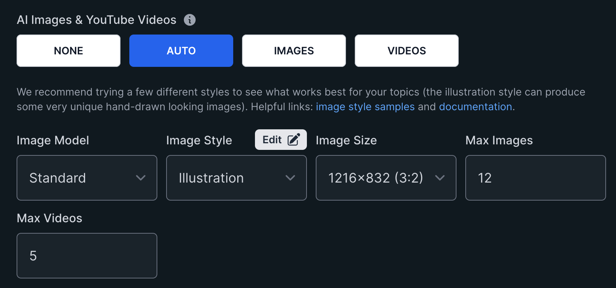Click the chevron arrow in Illustration dropdown

pos(290,178)
